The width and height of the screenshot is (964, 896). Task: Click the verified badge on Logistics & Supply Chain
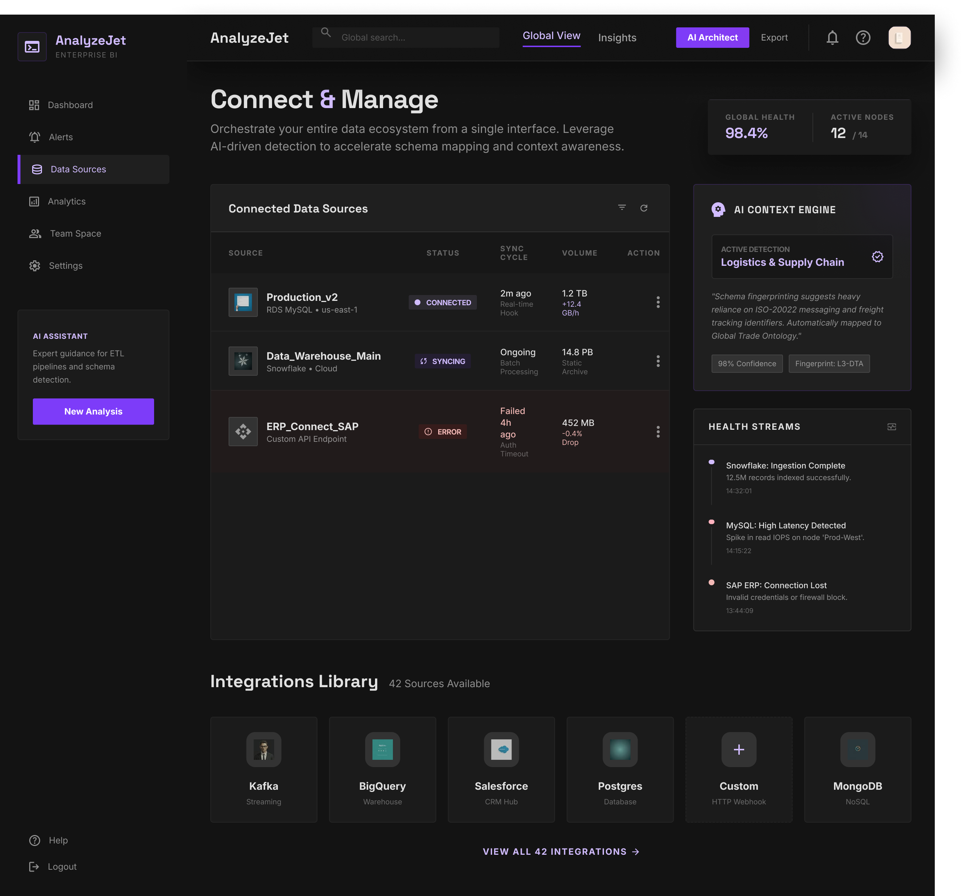(877, 256)
